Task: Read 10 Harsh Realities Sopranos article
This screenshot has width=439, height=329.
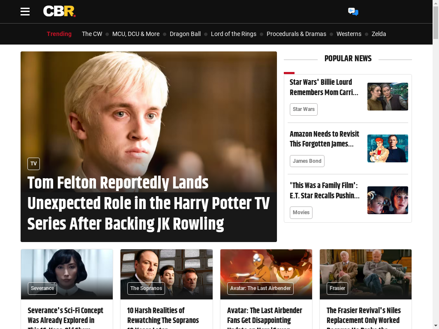Action: pyautogui.click(x=163, y=318)
